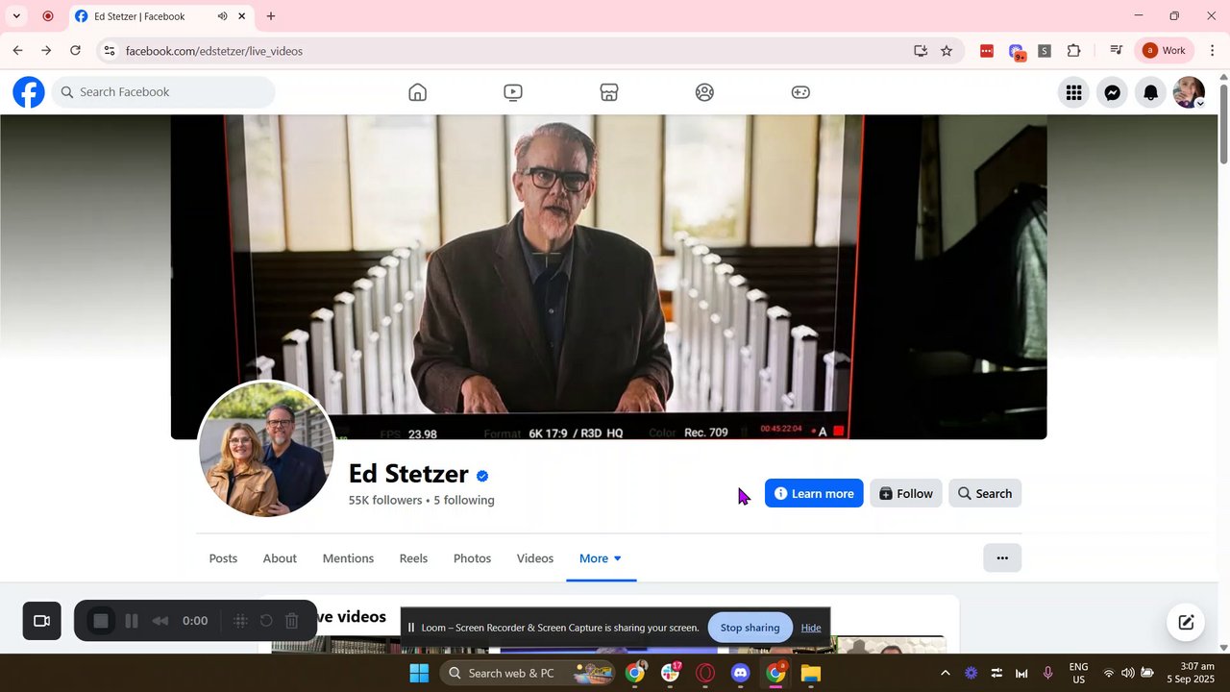Open Ed Stetzer's profile picture
The width and height of the screenshot is (1230, 692).
tap(266, 450)
